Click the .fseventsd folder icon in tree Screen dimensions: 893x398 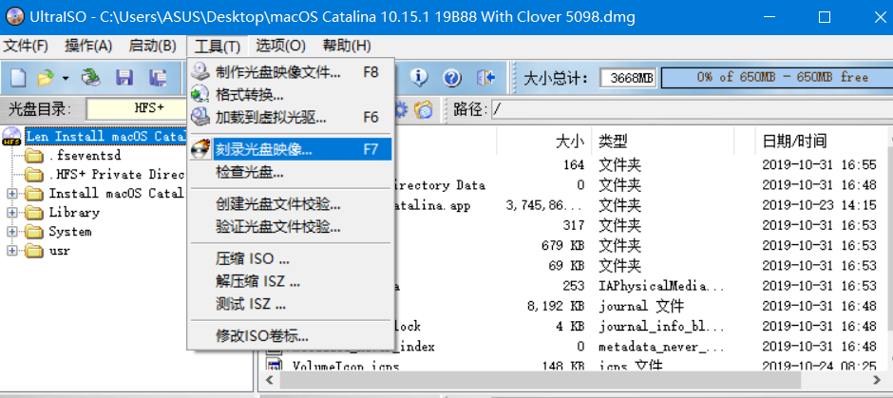coord(34,156)
